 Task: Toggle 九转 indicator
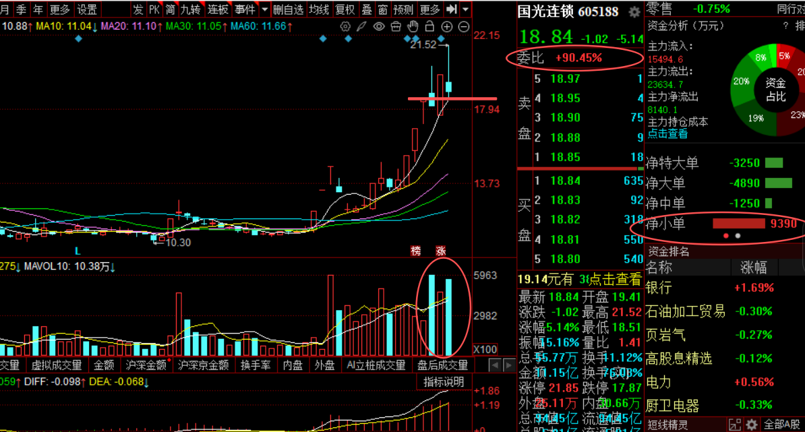click(191, 9)
